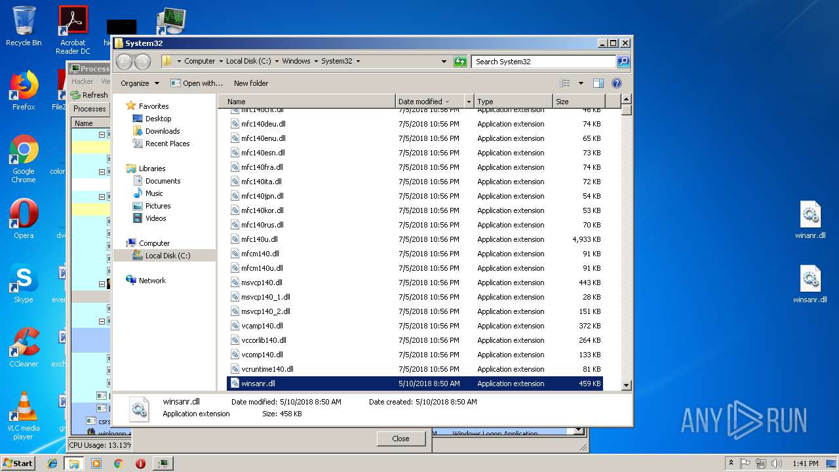839x472 pixels.
Task: Open Acrobat Reader DC desktop shortcut
Action: (73, 30)
